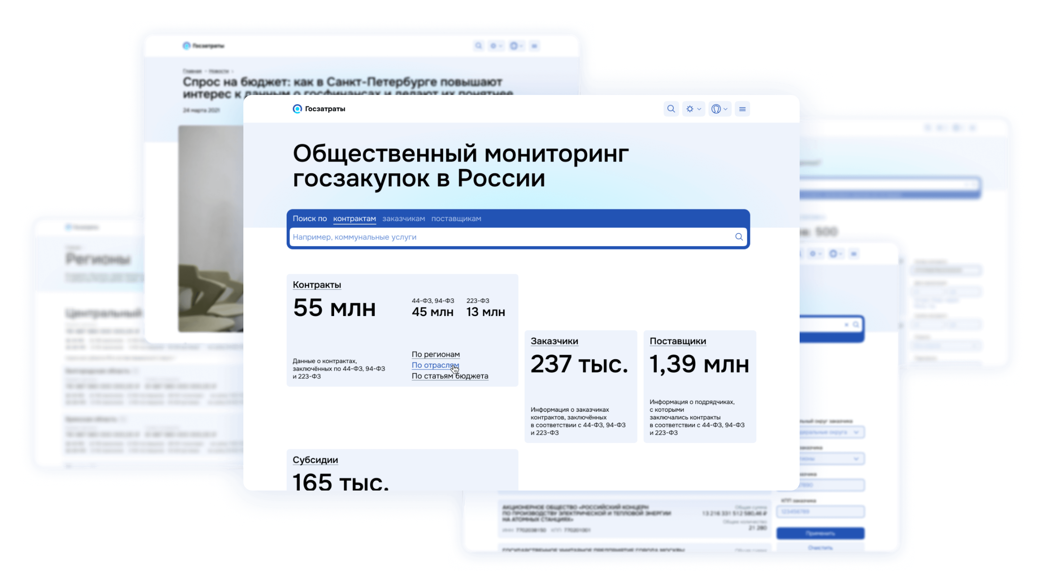1043x586 pixels.
Task: Open the hamburger menu
Action: pos(743,109)
